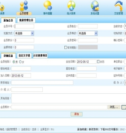This screenshot has height=133, width=126.
Task: Select the 男 radio button
Action: (x=14, y=62)
